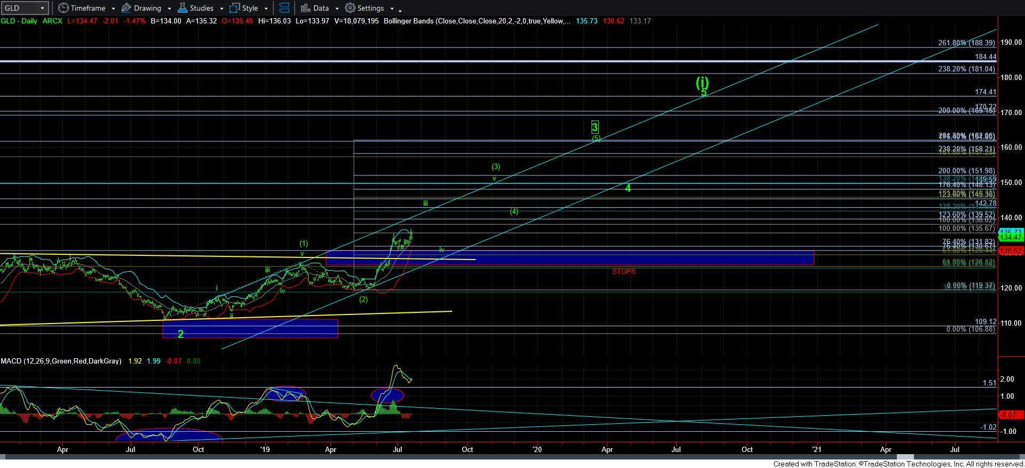Click the 184.44 price level label
This screenshot has width=1025, height=468.
pos(985,57)
